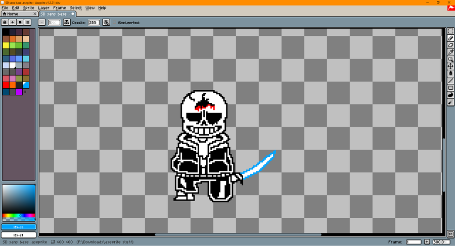Screen dimensions: 455x246
Task: Select the Line tool
Action: (450, 81)
